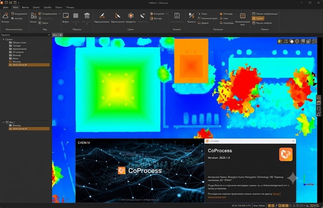Select the vertical measure tool icon

tap(117, 16)
